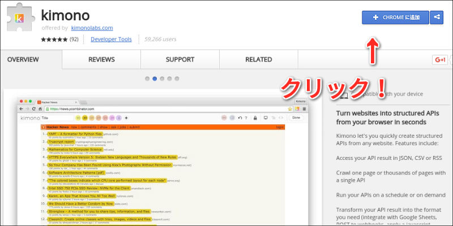Click padlock icon in kimono preview toolbar
453x226 pixels.
[x=255, y=118]
